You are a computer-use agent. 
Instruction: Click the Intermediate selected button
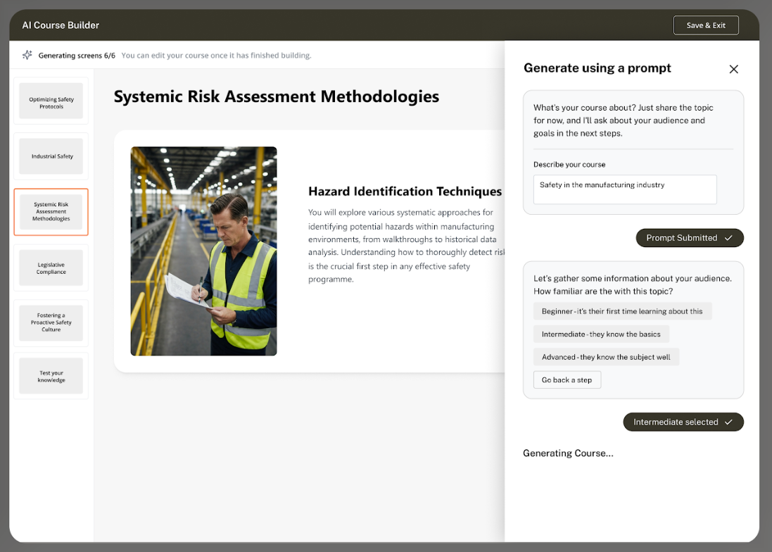point(683,422)
